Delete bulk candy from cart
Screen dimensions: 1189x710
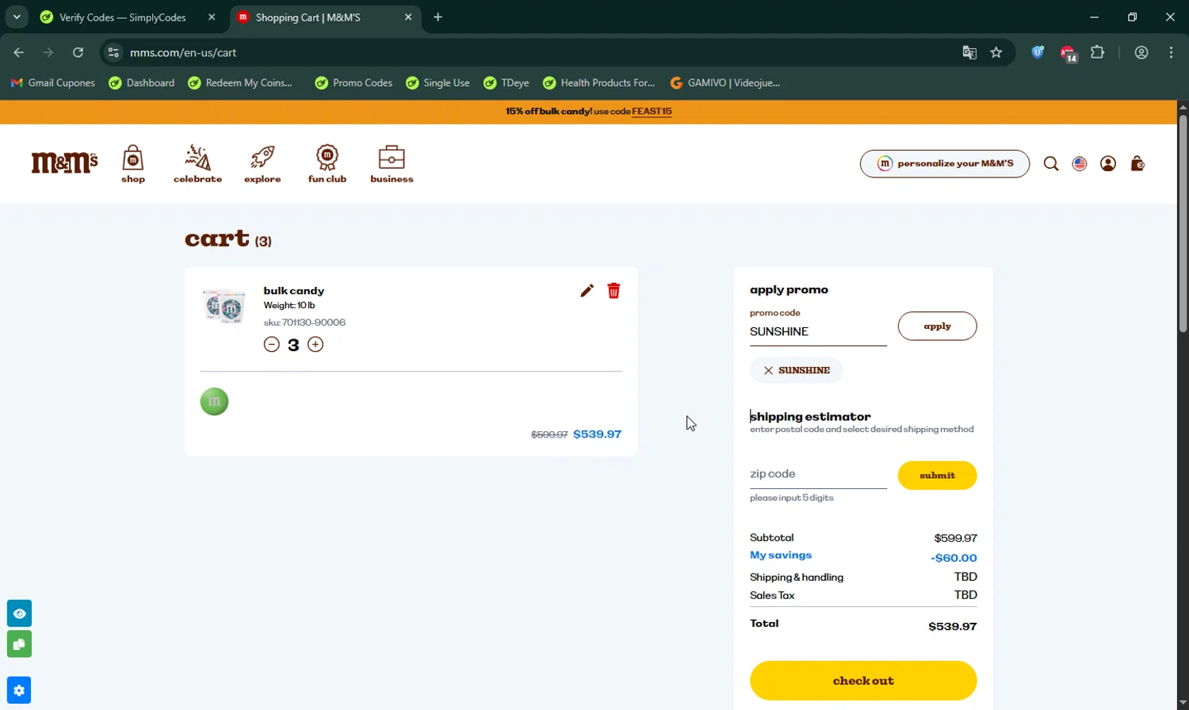coord(614,291)
